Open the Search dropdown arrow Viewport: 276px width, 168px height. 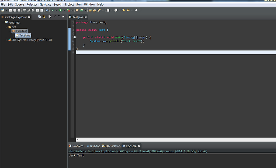[x=103, y=10]
